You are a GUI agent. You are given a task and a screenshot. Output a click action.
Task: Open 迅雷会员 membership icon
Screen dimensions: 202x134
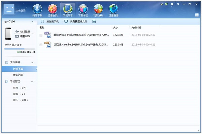(53, 10)
